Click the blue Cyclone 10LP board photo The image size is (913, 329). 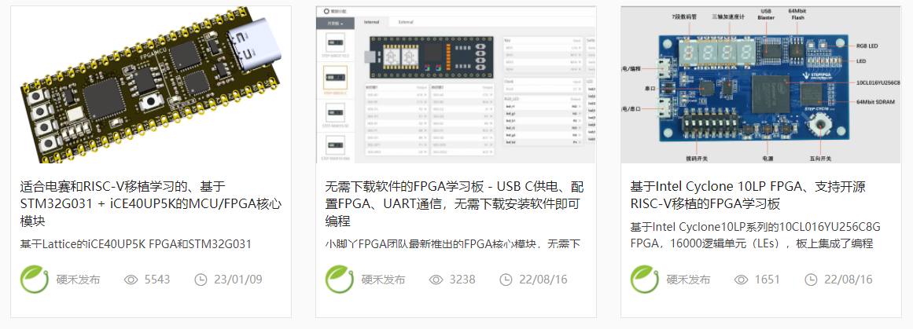point(761,85)
